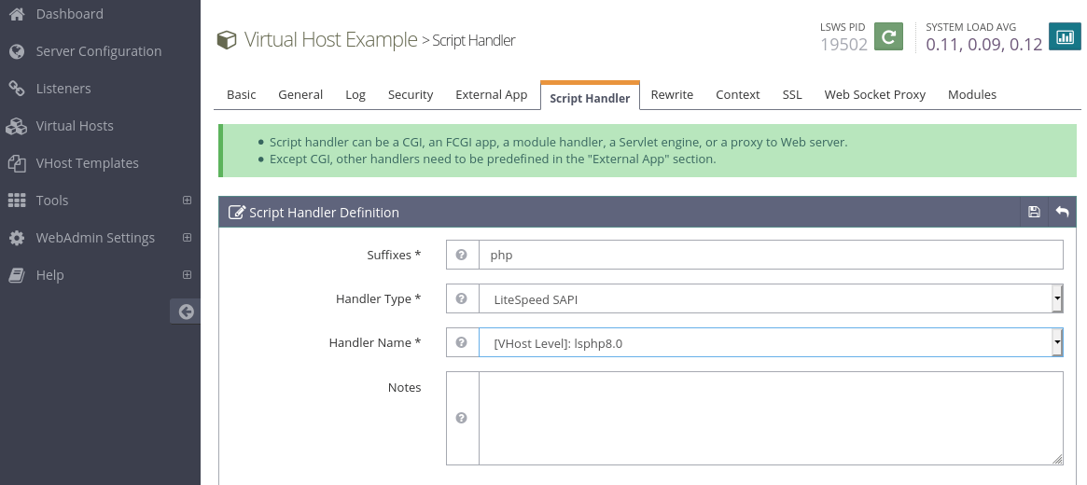The image size is (1087, 485).
Task: Collapse the sidebar with the arrow icon
Action: point(186,312)
